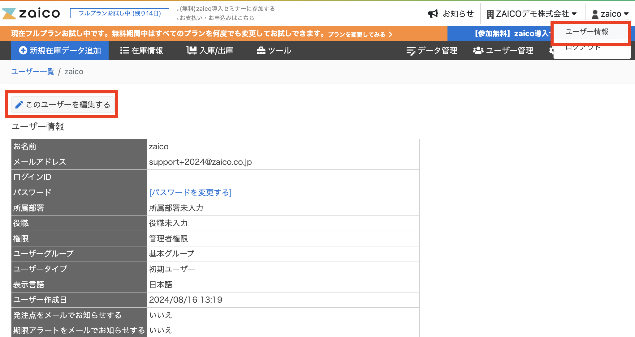
Task: Select ユーザー情報 from the user menu
Action: (x=587, y=32)
